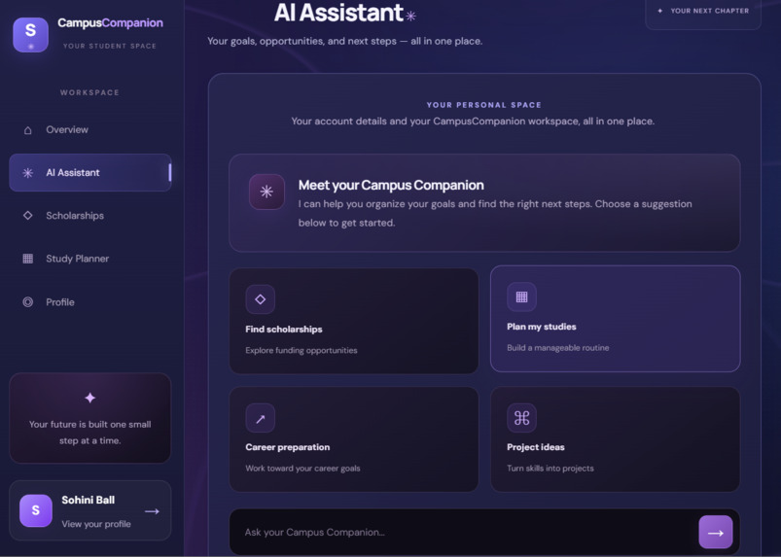Click the Overview home icon
The image size is (781, 557).
pyautogui.click(x=28, y=130)
